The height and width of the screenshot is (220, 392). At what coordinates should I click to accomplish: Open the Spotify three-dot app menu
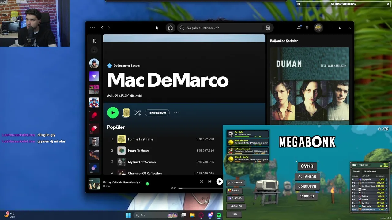(x=92, y=28)
